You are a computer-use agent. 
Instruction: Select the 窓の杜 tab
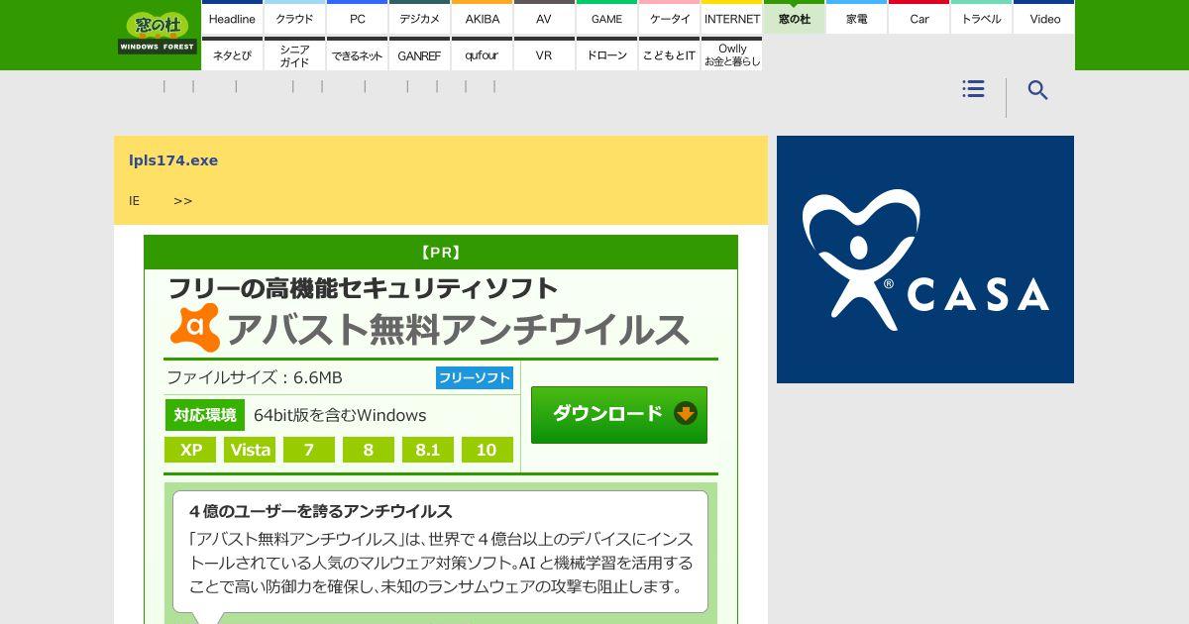click(x=794, y=17)
